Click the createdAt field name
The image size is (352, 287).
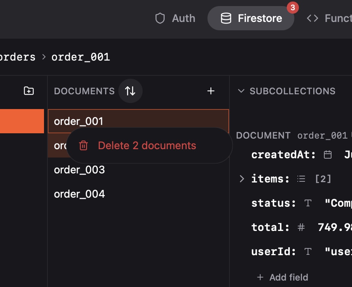(283, 155)
